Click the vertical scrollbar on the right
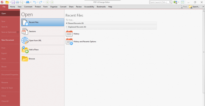This screenshot has height=106, width=205. [x=204, y=52]
